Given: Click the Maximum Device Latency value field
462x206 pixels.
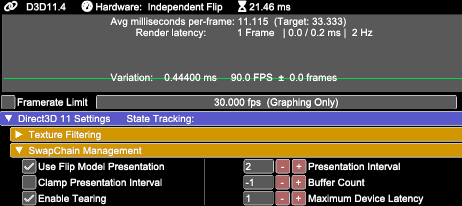Looking at the screenshot, I should tap(258, 199).
